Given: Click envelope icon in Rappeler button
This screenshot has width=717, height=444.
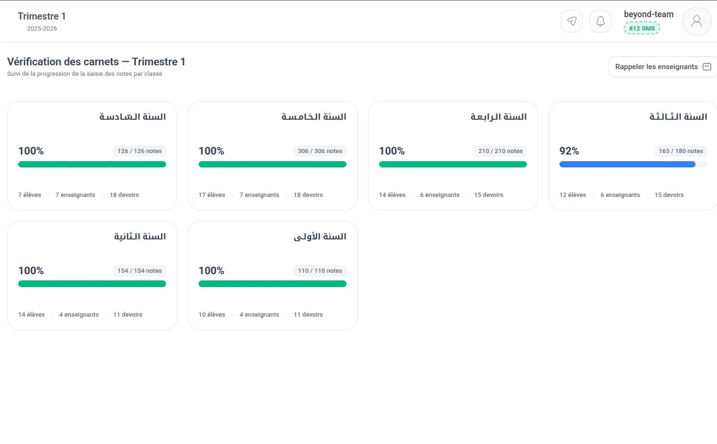Looking at the screenshot, I should click(707, 67).
